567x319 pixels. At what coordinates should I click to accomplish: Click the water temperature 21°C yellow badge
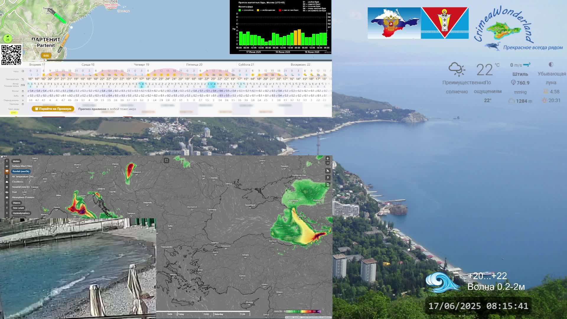[14, 113]
